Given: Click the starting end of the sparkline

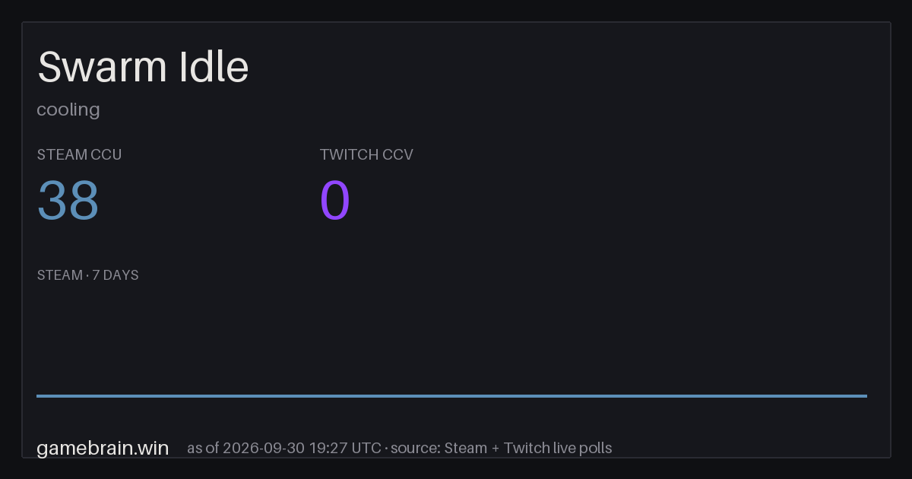Looking at the screenshot, I should pos(38,395).
